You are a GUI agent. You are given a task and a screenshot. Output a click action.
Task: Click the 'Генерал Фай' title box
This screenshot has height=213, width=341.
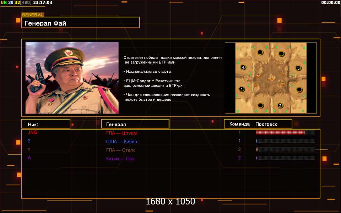[x=81, y=23]
